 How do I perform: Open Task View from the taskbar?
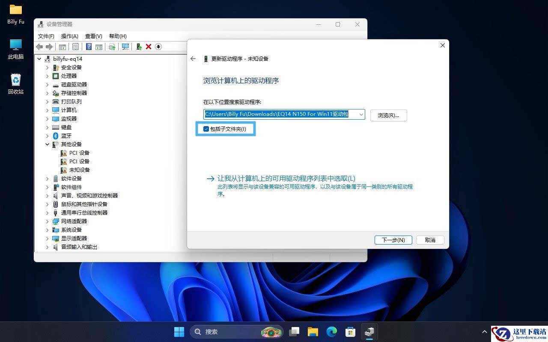(294, 332)
